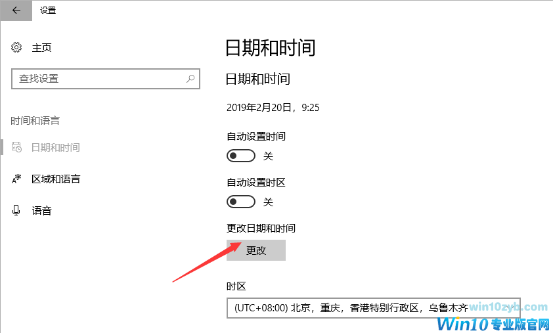The width and height of the screenshot is (553, 333).
Task: Click the 语音 microphone icon
Action: point(16,210)
